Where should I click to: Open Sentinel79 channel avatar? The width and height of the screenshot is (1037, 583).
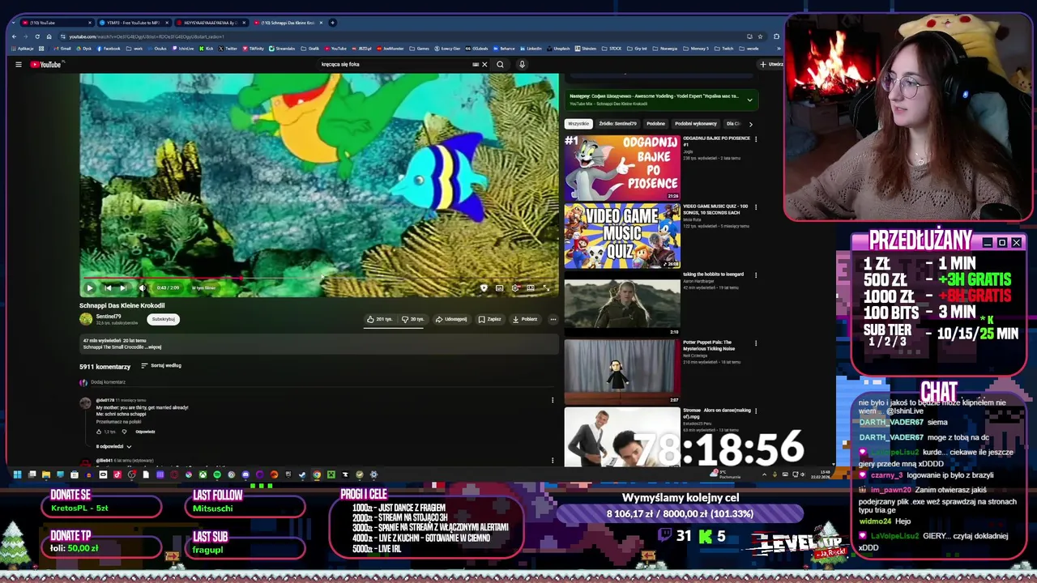coord(86,319)
